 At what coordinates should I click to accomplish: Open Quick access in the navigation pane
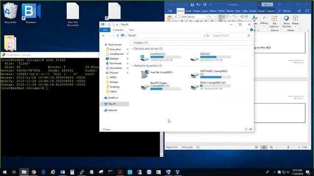115,44
